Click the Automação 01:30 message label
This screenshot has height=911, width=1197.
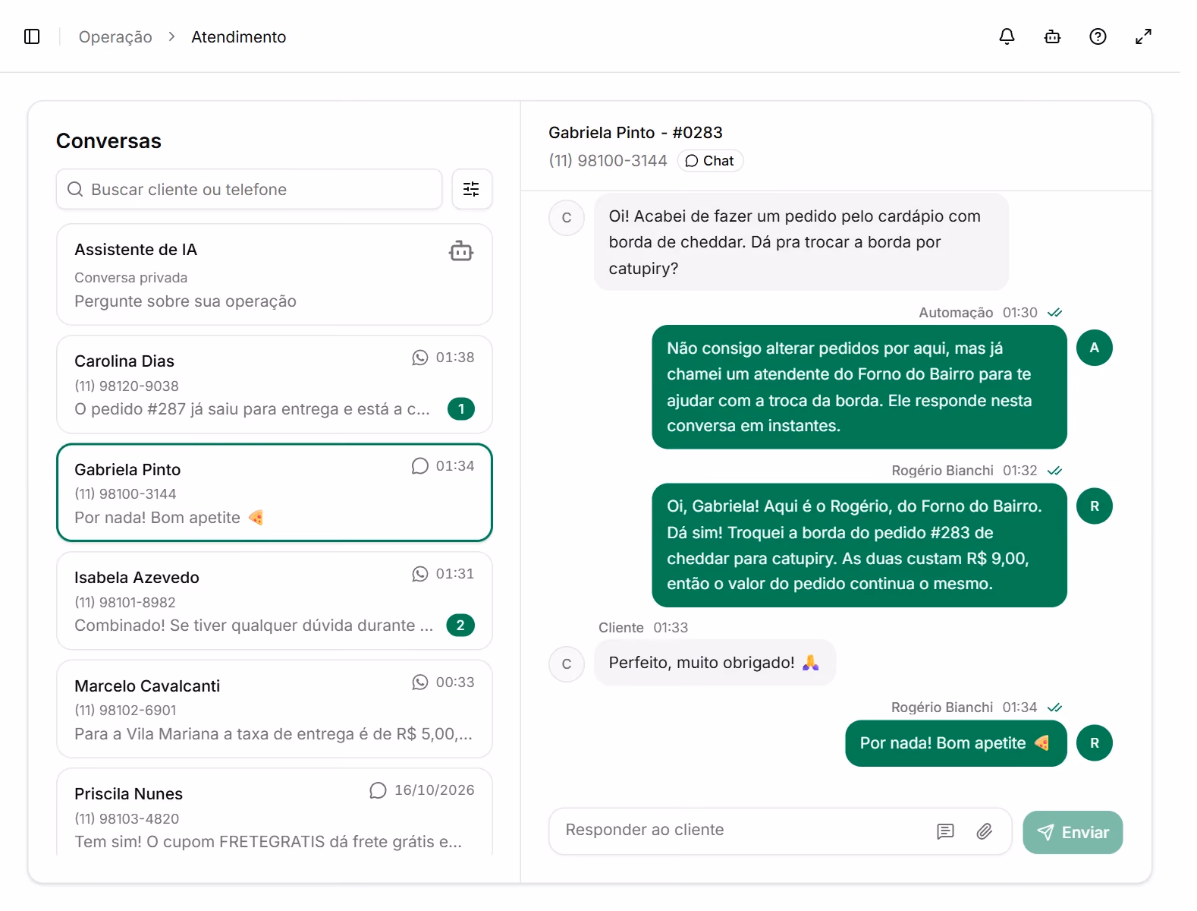(x=978, y=313)
